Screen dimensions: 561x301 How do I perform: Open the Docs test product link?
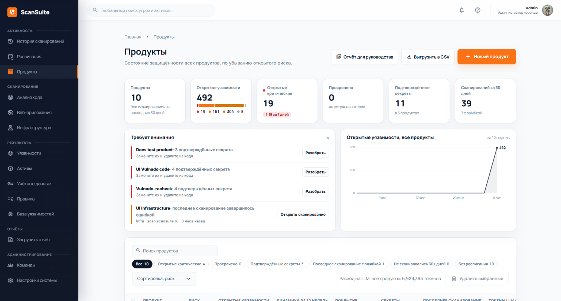pos(154,150)
